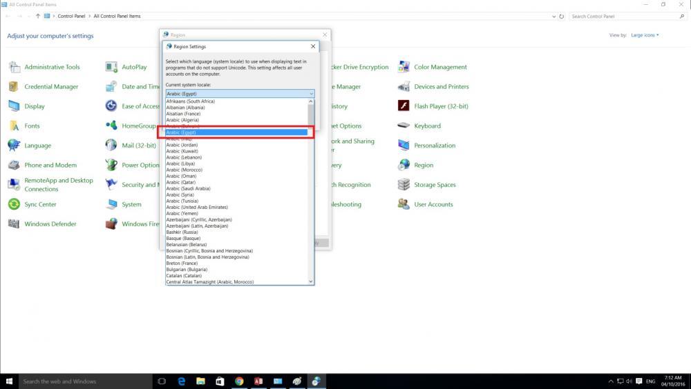Screen dimensions: 691x389
Task: Select Azerbaijani (Cyrillic, Azerbaijan) locale
Action: click(236, 219)
